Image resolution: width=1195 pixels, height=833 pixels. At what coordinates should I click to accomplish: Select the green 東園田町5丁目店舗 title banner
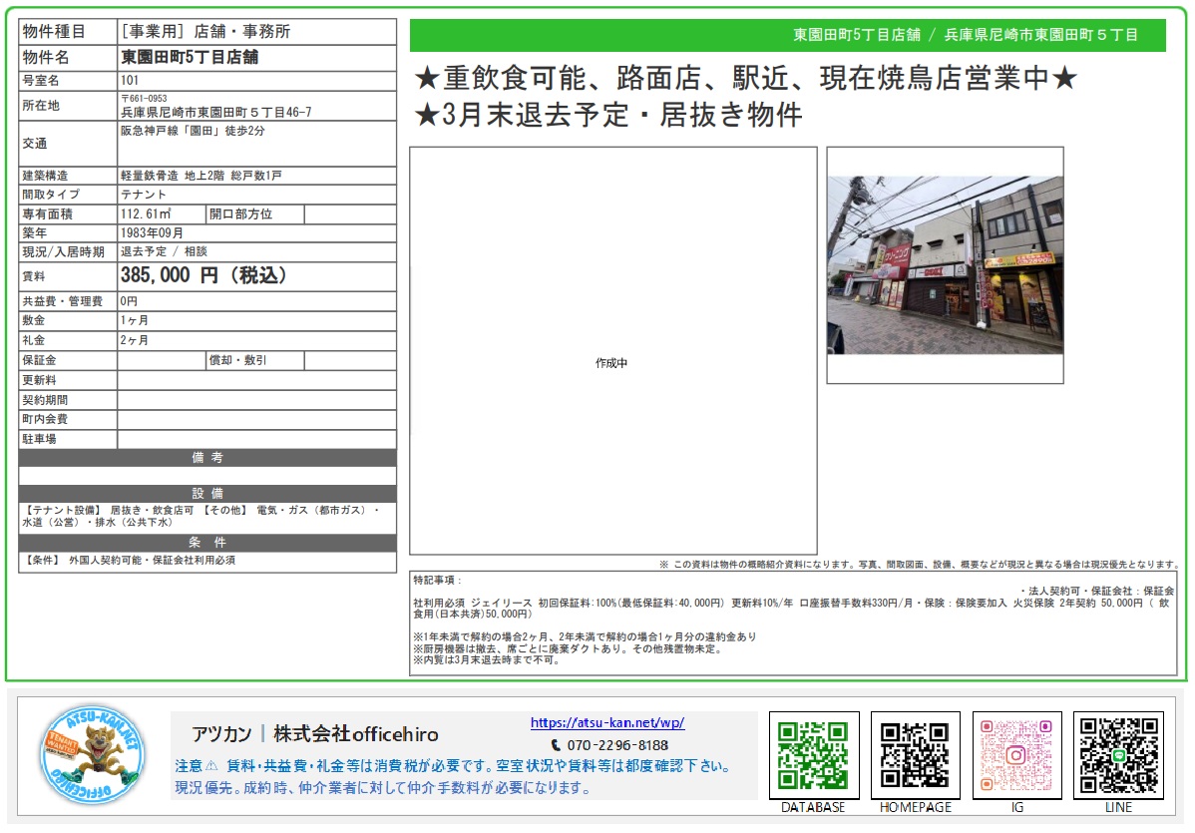793,34
